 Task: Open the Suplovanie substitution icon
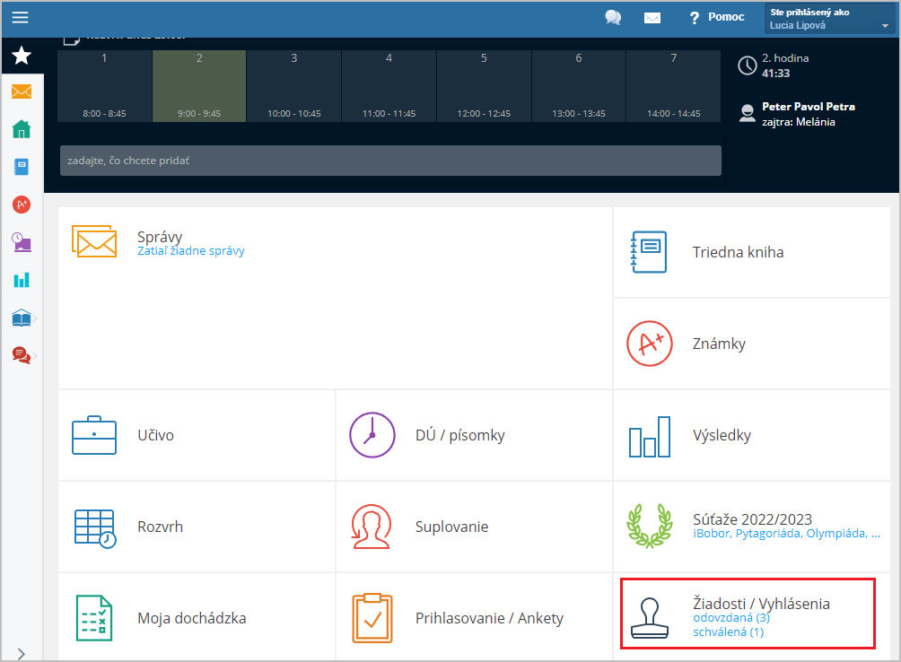[372, 527]
